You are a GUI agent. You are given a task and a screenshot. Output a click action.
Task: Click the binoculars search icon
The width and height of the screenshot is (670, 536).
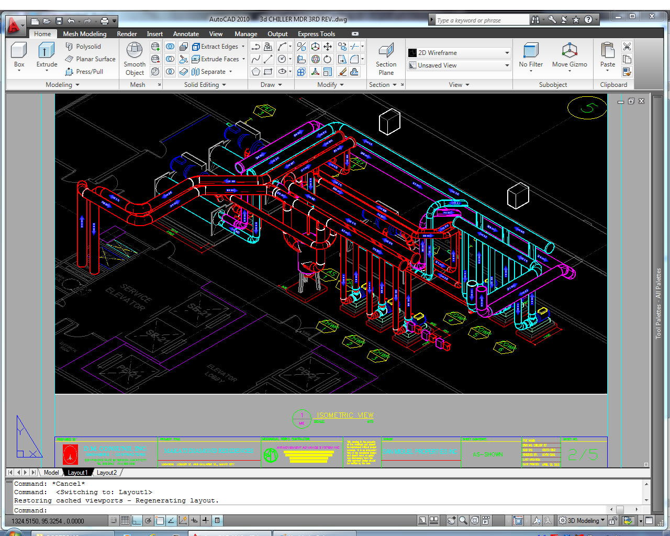535,20
